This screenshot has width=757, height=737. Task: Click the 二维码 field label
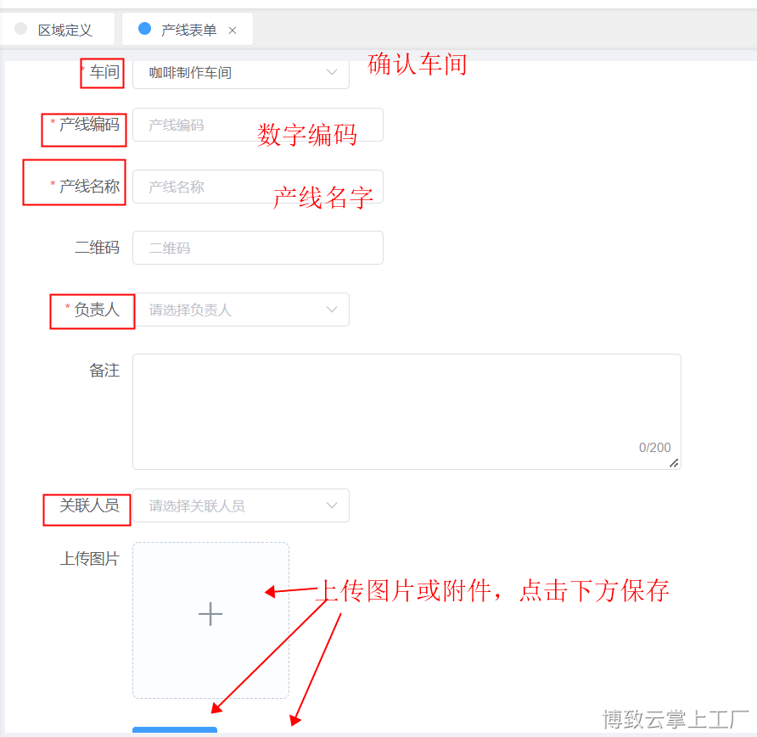pyautogui.click(x=97, y=248)
